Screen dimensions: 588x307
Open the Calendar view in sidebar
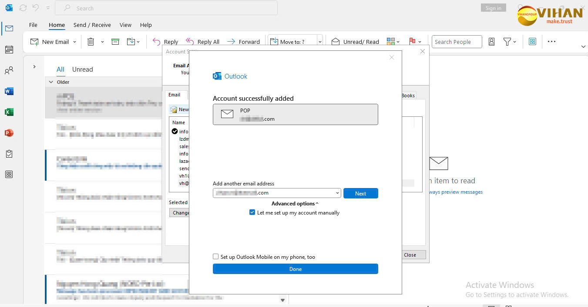pos(9,50)
